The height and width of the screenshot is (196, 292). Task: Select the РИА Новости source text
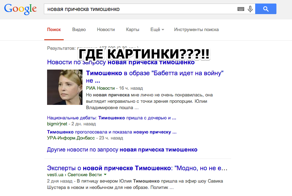pos(100,88)
